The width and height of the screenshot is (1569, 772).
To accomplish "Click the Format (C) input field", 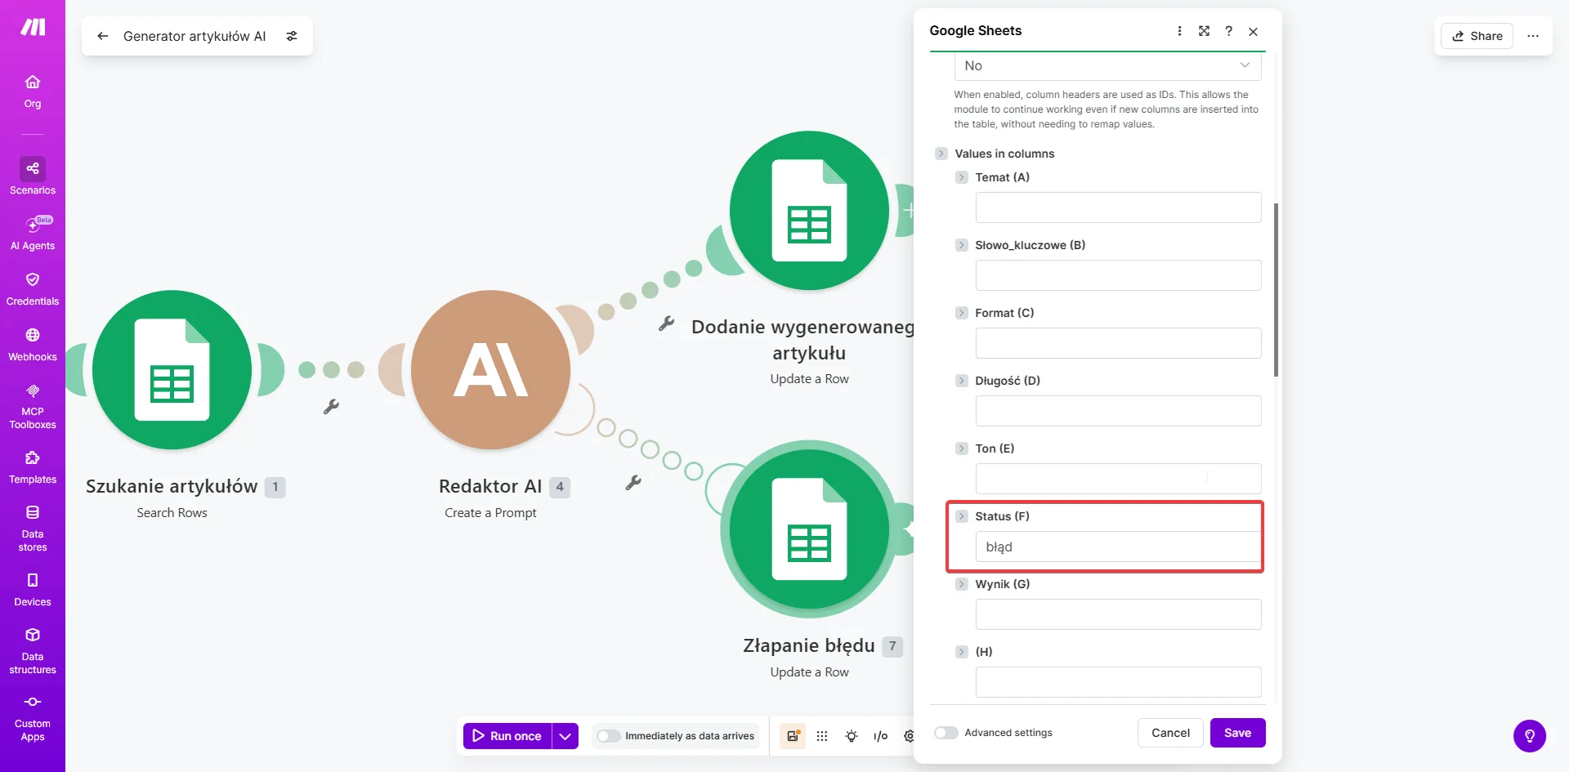I will pos(1118,343).
